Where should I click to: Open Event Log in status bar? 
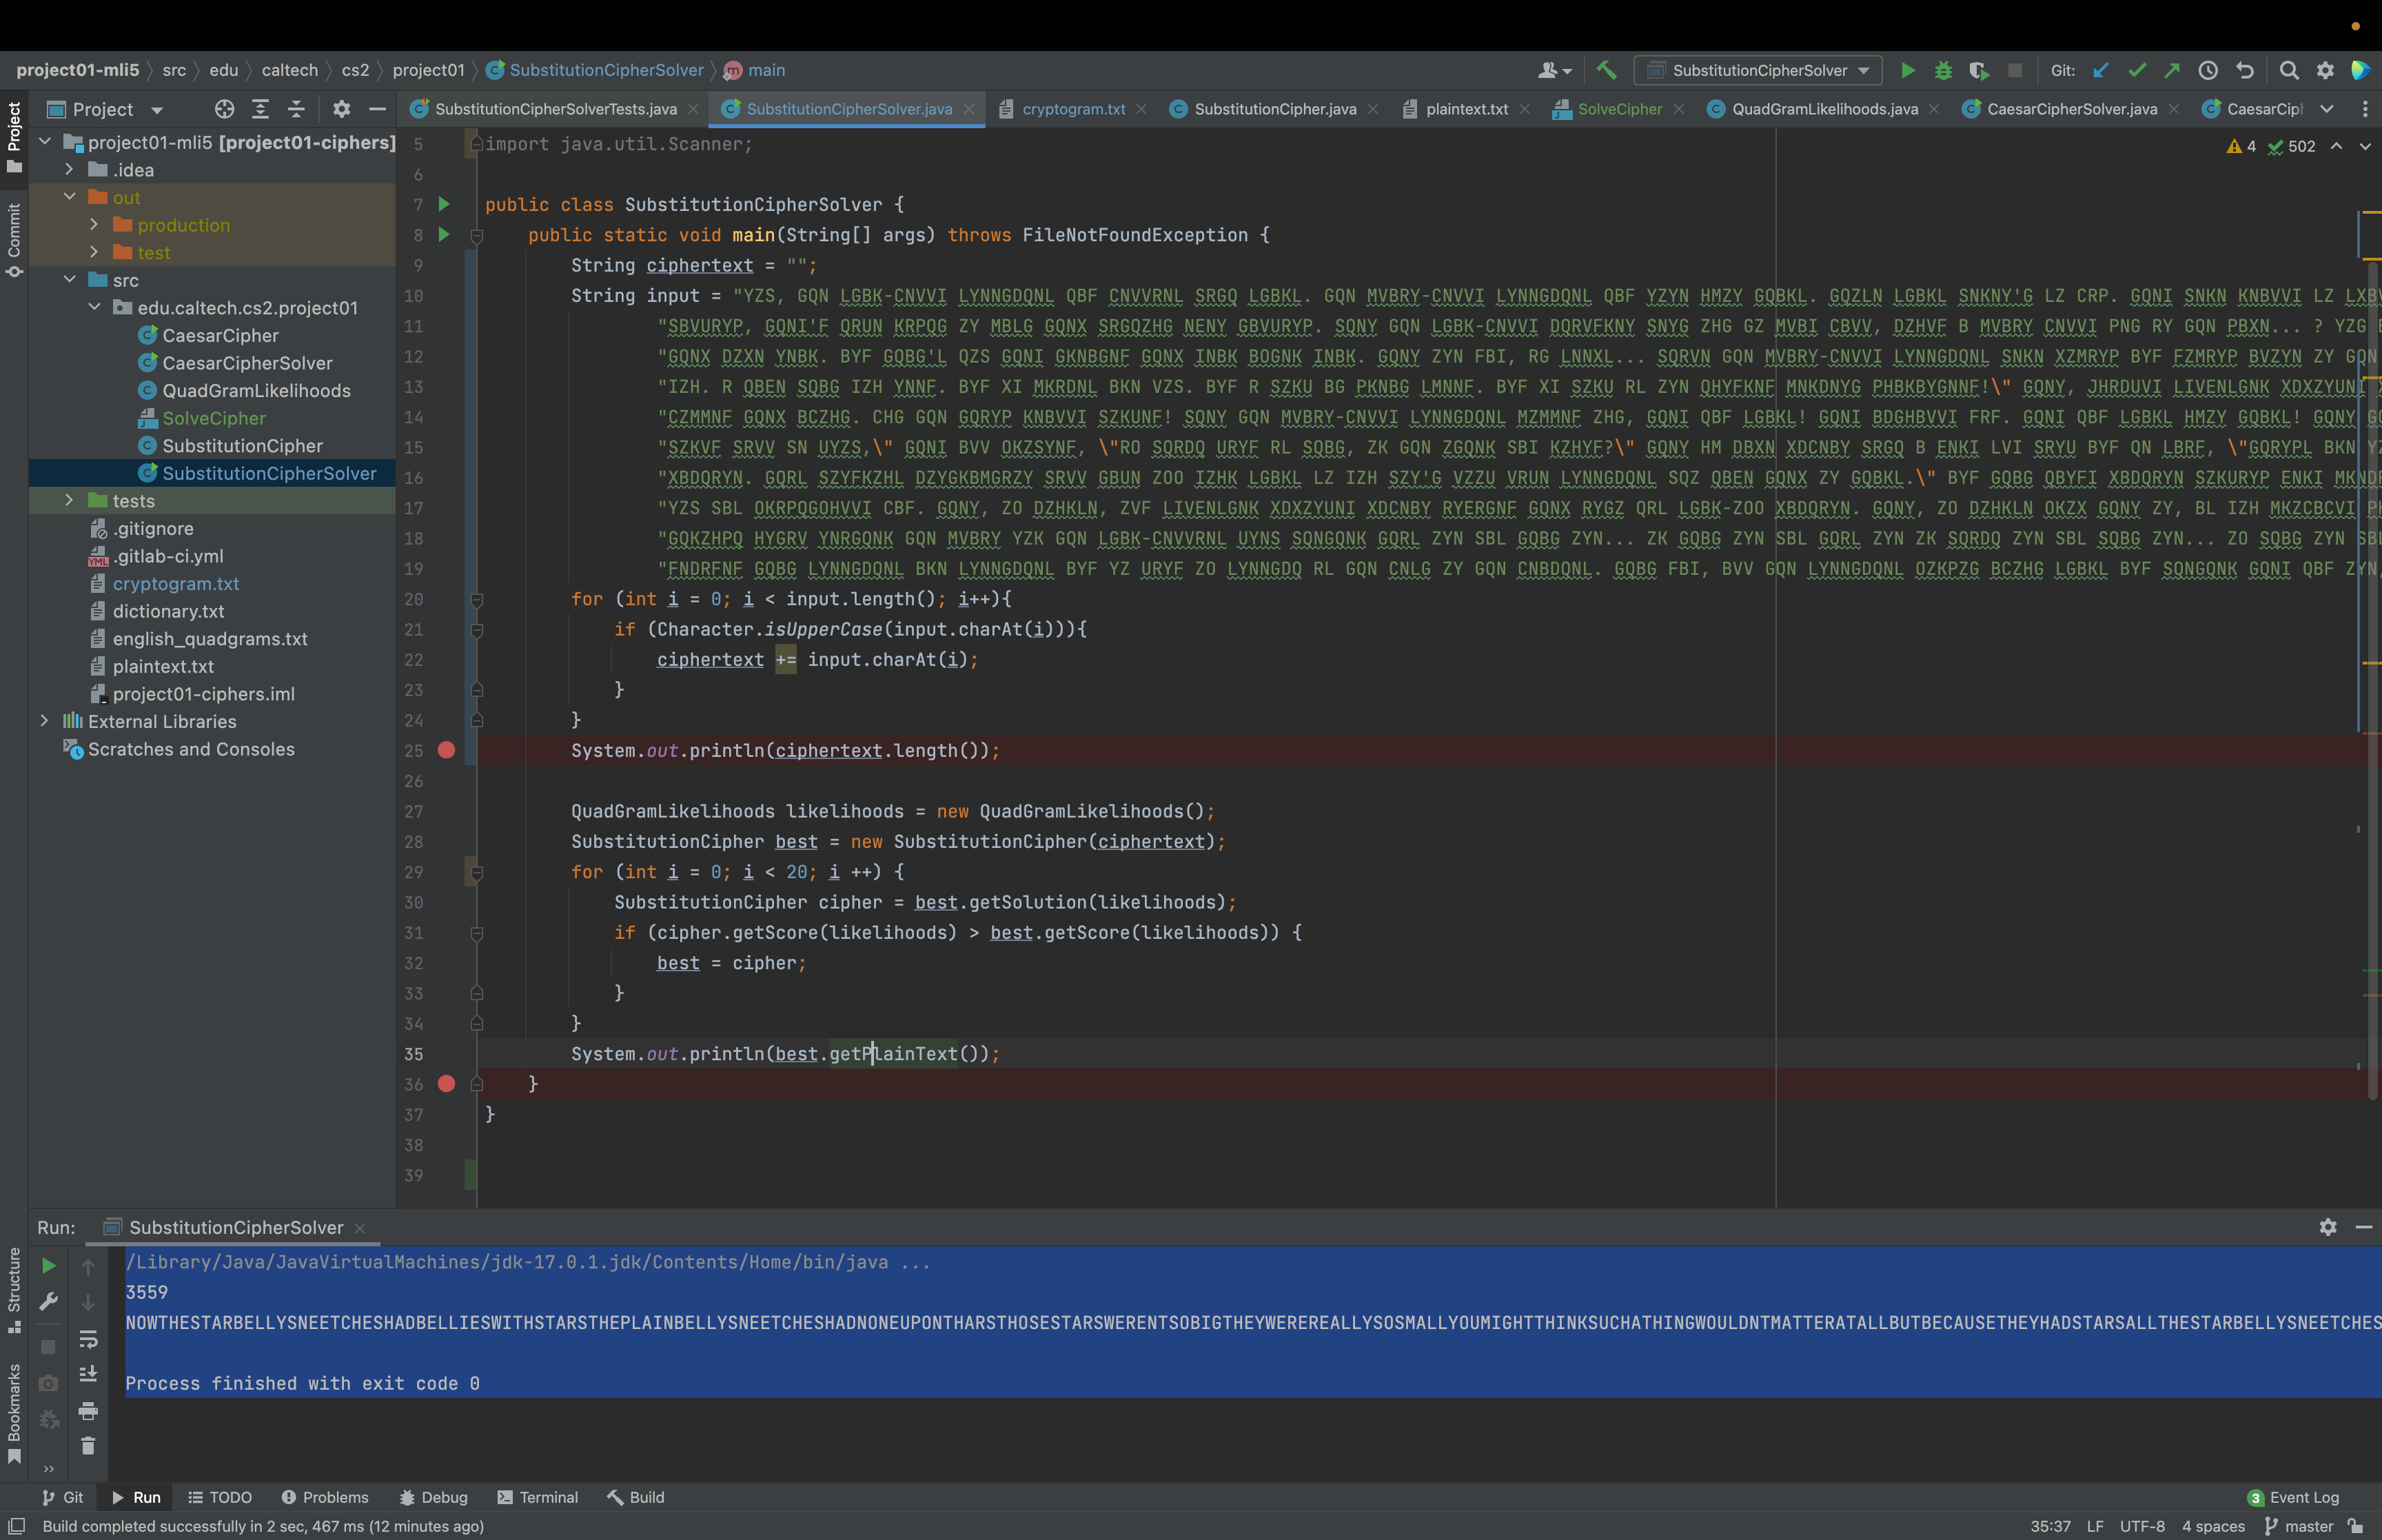click(2294, 1497)
